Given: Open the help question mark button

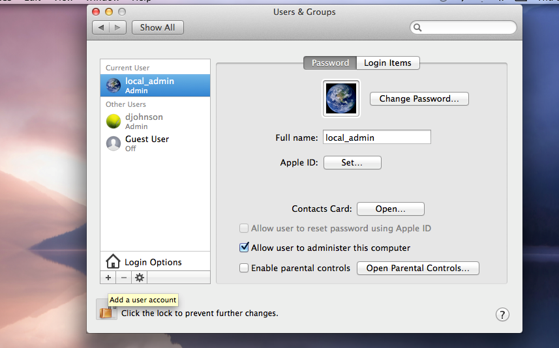Looking at the screenshot, I should pyautogui.click(x=502, y=314).
